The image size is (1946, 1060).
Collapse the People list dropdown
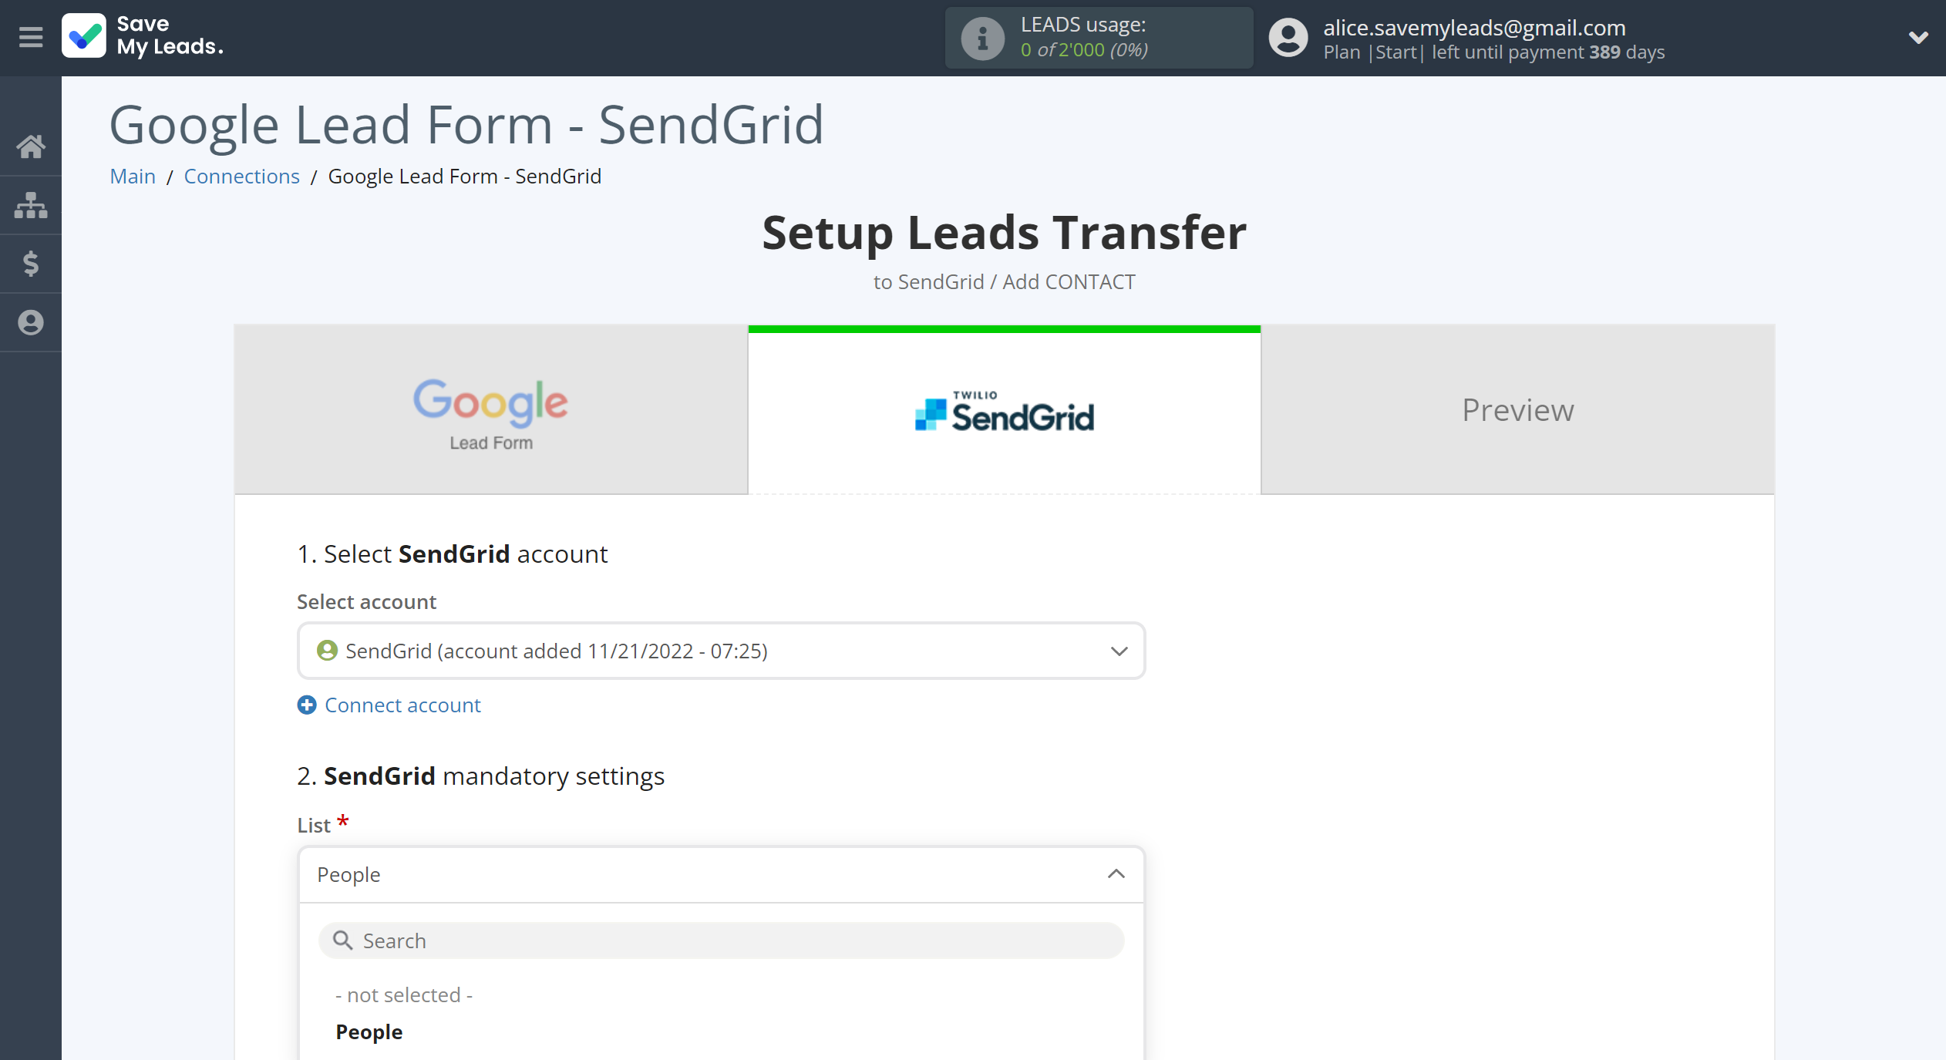[1115, 873]
